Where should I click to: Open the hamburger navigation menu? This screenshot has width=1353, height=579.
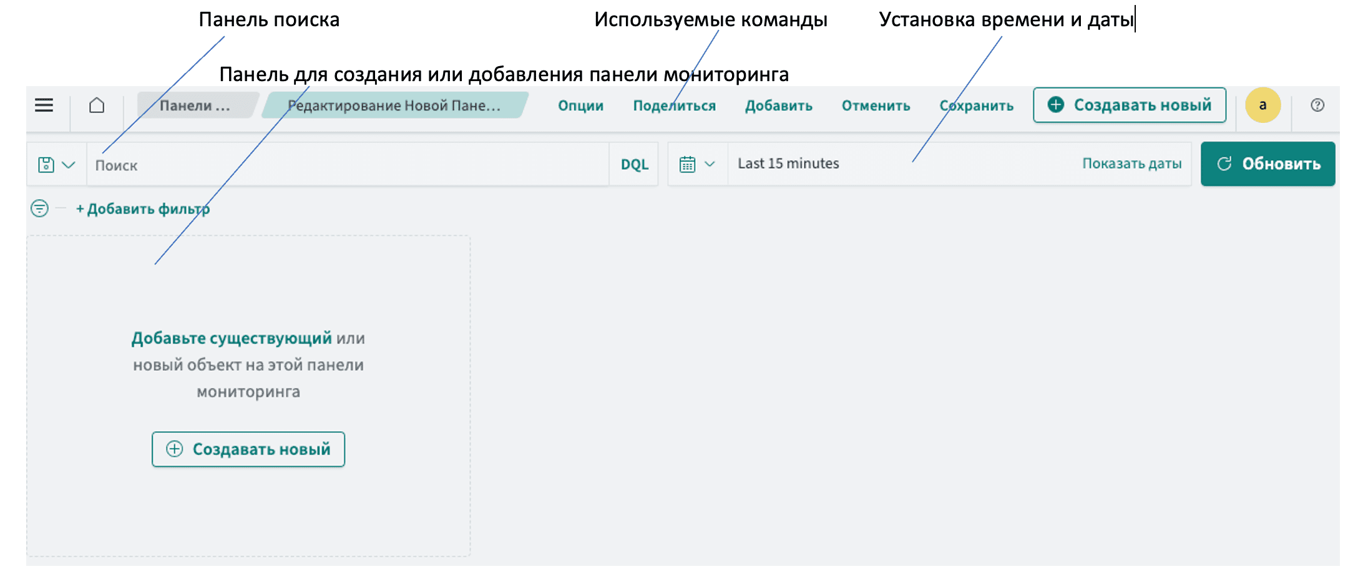pyautogui.click(x=44, y=105)
